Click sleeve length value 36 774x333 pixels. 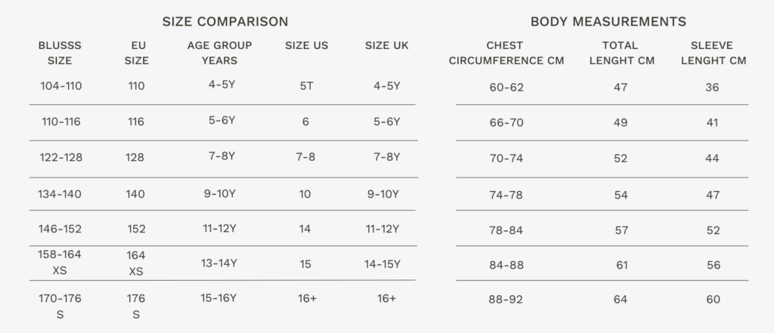click(x=712, y=88)
